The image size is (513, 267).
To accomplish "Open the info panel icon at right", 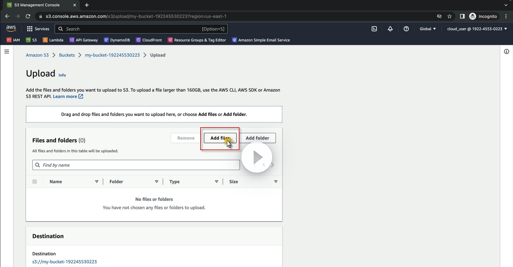I will point(506,52).
